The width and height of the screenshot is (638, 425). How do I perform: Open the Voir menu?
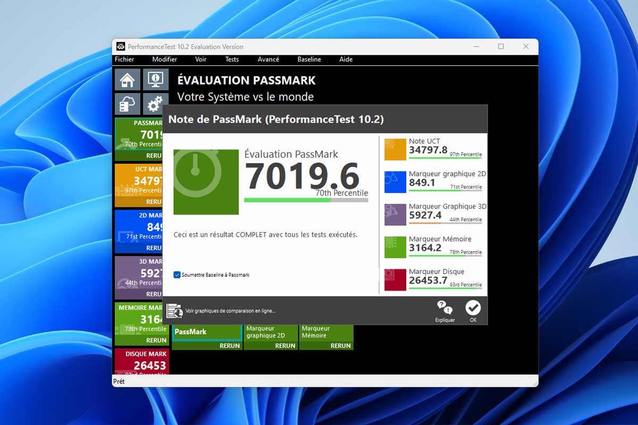click(201, 59)
